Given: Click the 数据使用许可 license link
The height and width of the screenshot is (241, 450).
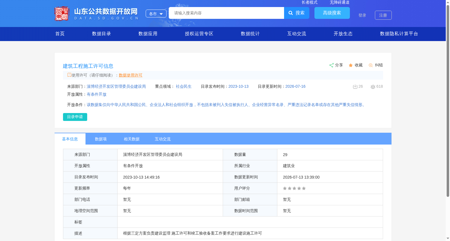Looking at the screenshot, I should (x=130, y=75).
